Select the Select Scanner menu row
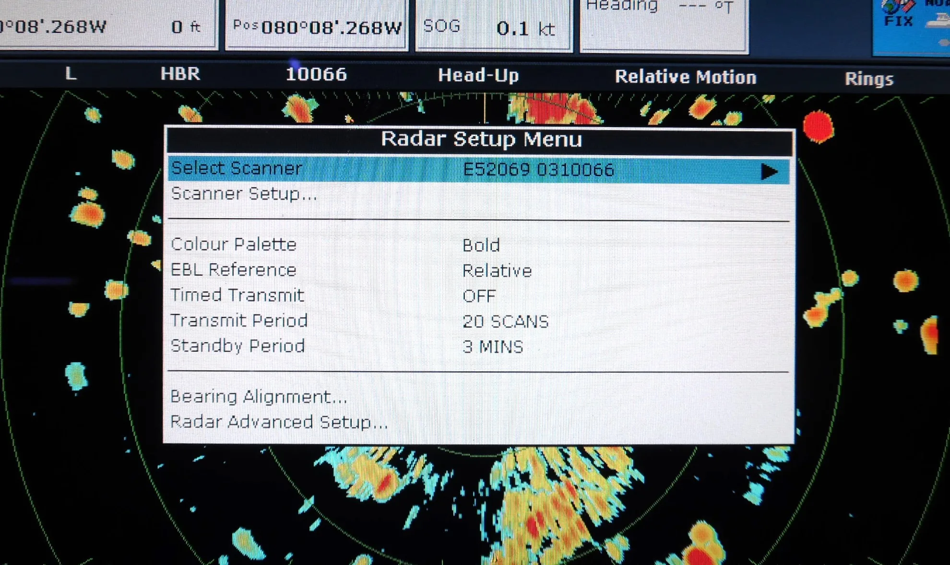 point(478,170)
